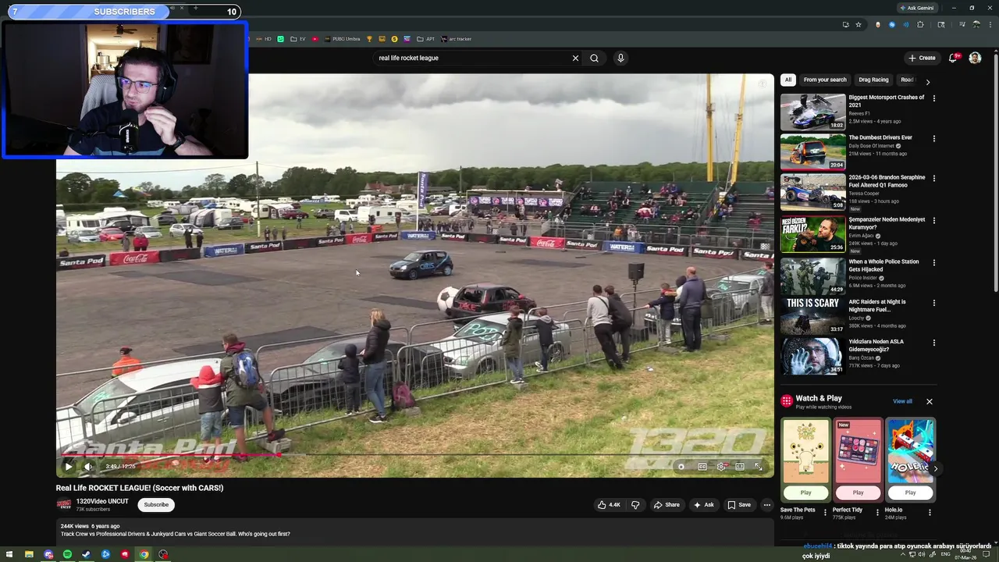Like the video (4.4K)
This screenshot has width=999, height=562.
pos(609,505)
